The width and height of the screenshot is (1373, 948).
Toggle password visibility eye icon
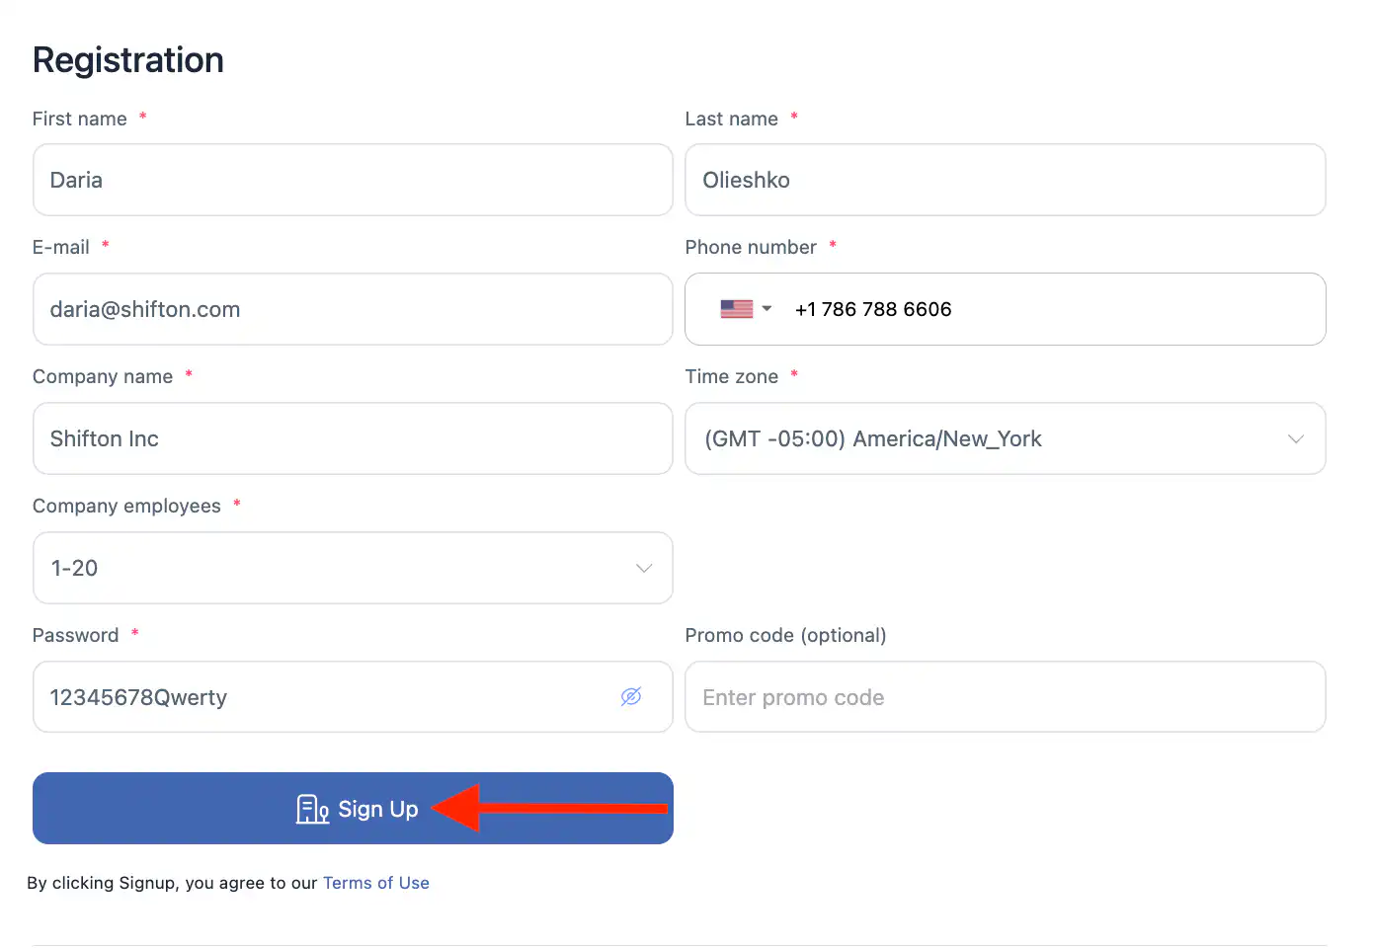(631, 697)
